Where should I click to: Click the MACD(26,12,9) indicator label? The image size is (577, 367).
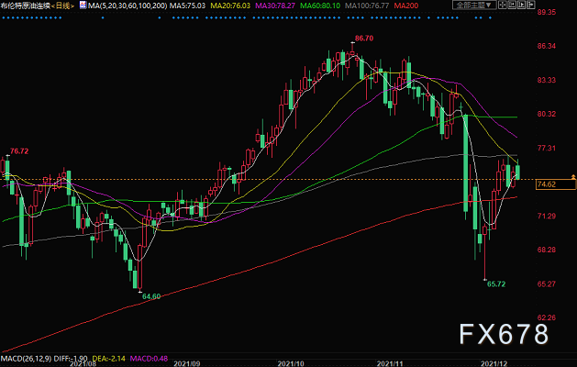tap(26, 358)
